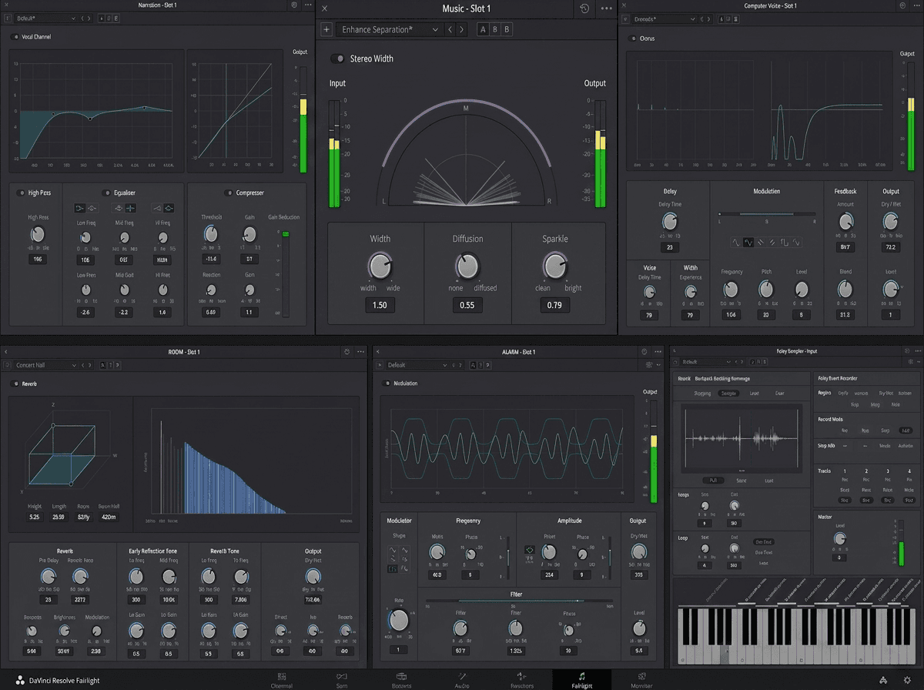The height and width of the screenshot is (690, 924).
Task: Open project manager icon beside settings gear
Action: point(883,681)
